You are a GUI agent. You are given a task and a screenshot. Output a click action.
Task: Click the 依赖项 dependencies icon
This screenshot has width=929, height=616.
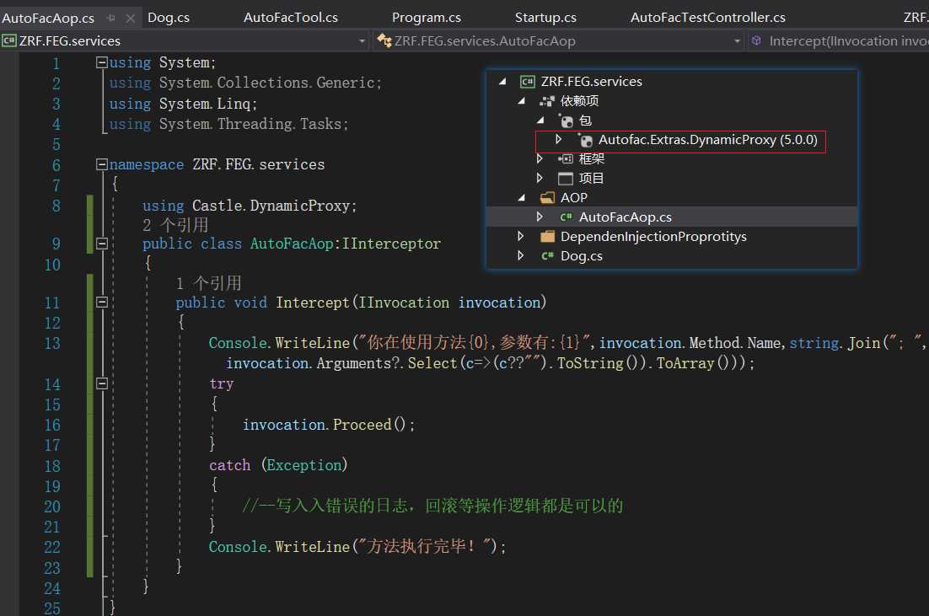(547, 101)
